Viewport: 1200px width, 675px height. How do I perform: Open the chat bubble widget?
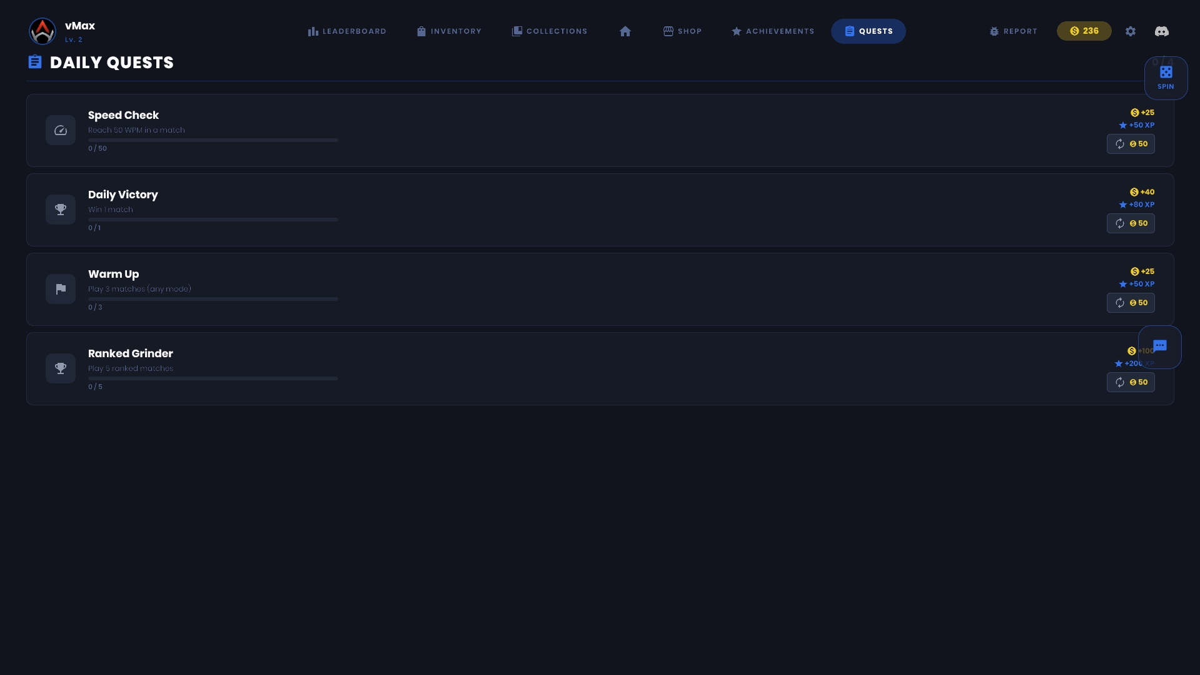pyautogui.click(x=1159, y=346)
